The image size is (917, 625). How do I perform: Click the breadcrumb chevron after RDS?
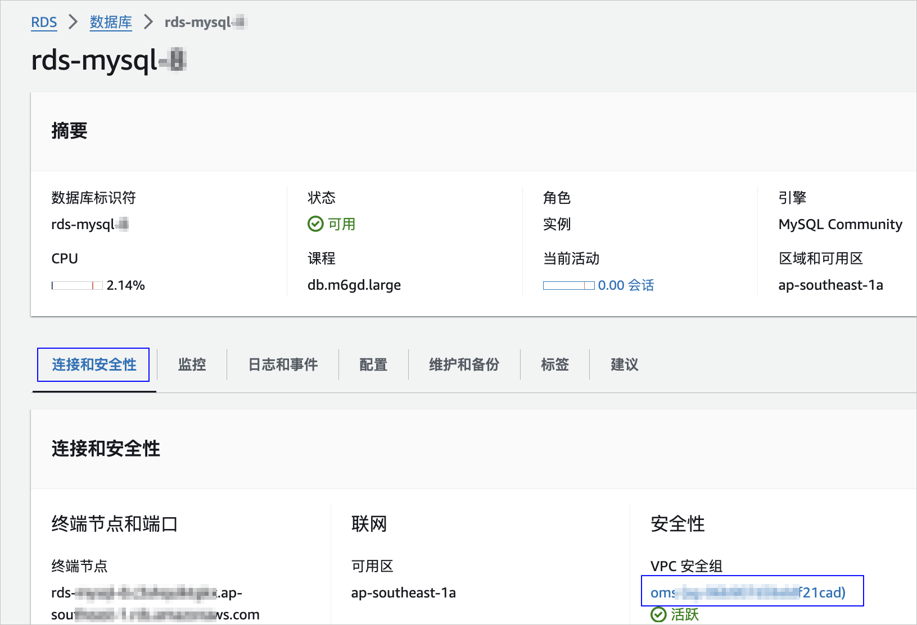click(73, 22)
